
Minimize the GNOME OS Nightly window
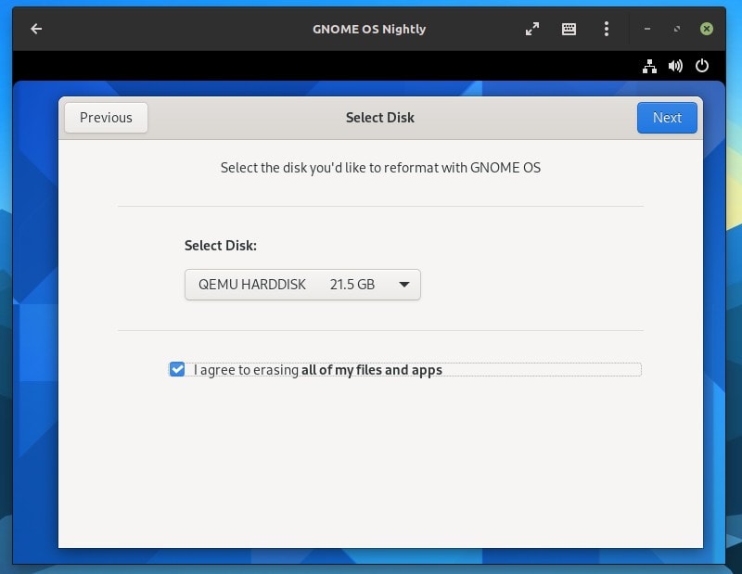(647, 29)
